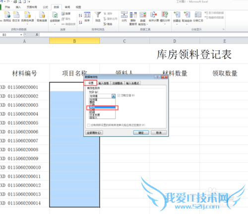This screenshot has height=214, width=248.
Task: Toggle the 忽略空值 ignore blank checkbox
Action: (119, 96)
